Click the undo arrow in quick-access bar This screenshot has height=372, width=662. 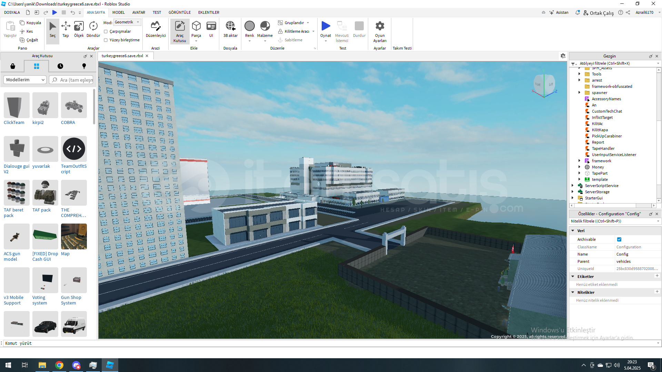72,12
